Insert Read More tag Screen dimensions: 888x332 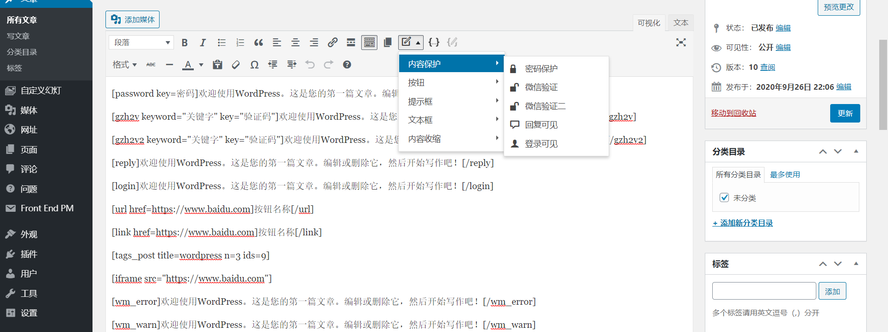(351, 43)
